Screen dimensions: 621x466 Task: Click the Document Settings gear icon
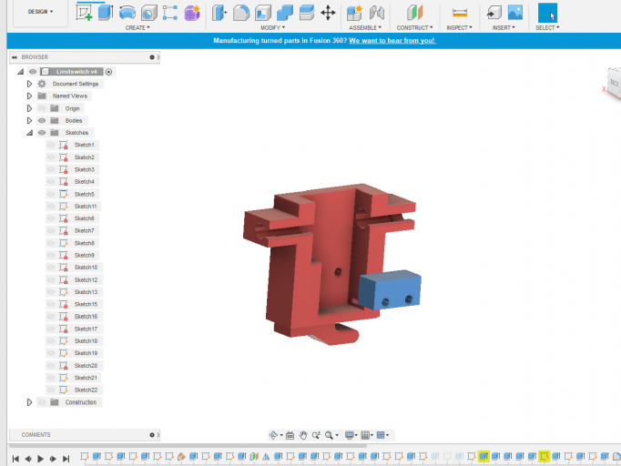click(x=42, y=84)
